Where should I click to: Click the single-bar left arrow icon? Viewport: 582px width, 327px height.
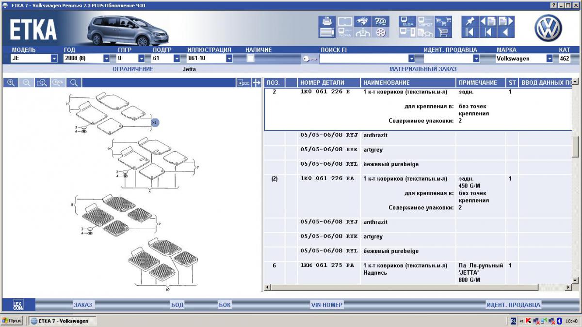pos(487,32)
